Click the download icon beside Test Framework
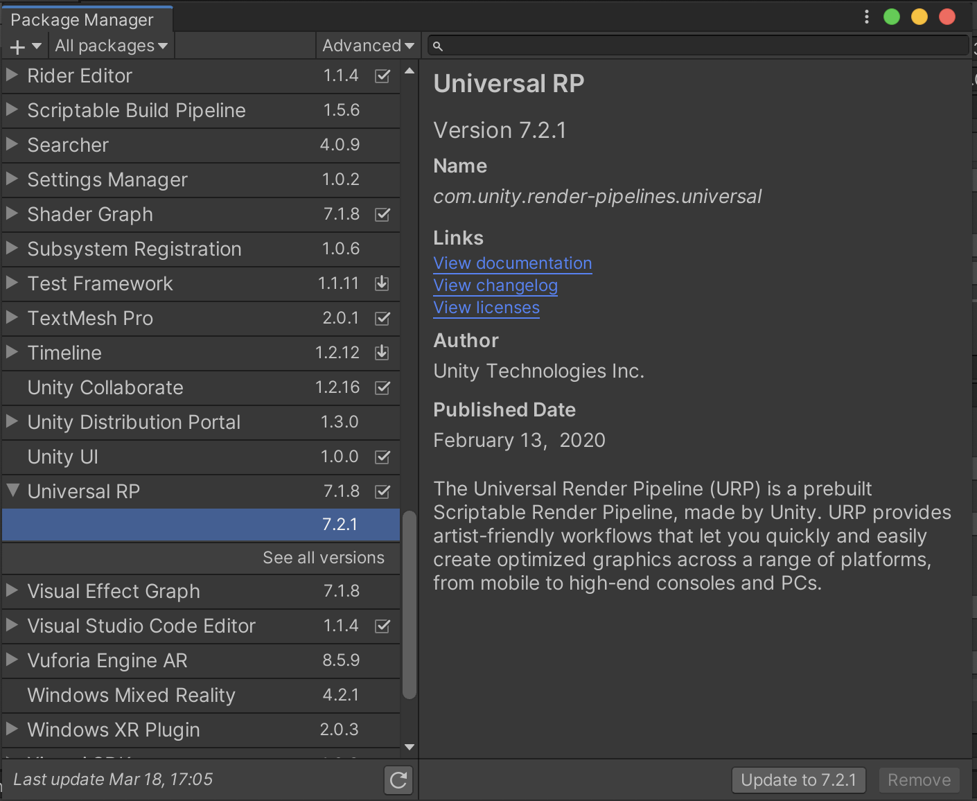This screenshot has width=977, height=801. click(382, 283)
